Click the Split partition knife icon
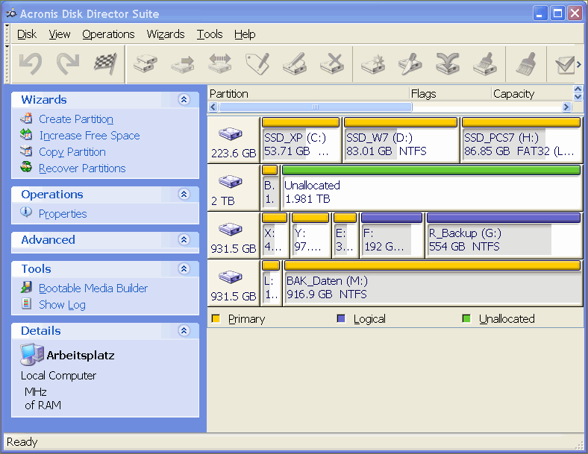The image size is (588, 454). [410, 63]
